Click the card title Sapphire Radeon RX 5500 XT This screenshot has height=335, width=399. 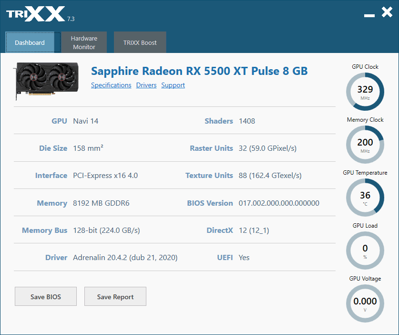[x=199, y=71]
